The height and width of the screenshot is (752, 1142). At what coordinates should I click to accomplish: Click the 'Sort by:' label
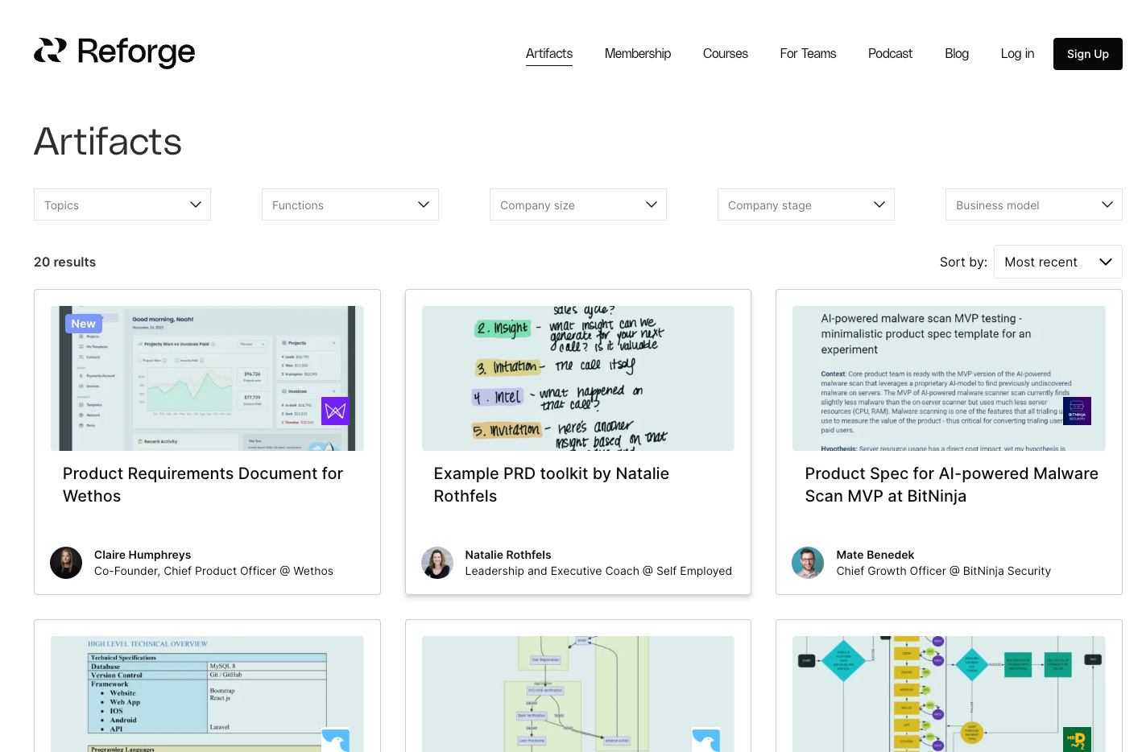963,262
